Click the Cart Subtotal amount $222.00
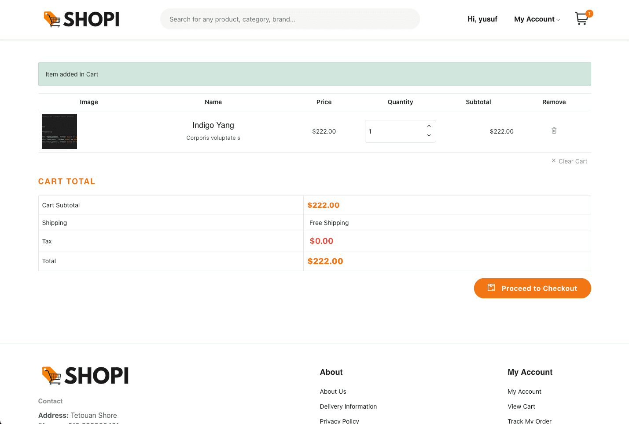The image size is (629, 424). [324, 205]
